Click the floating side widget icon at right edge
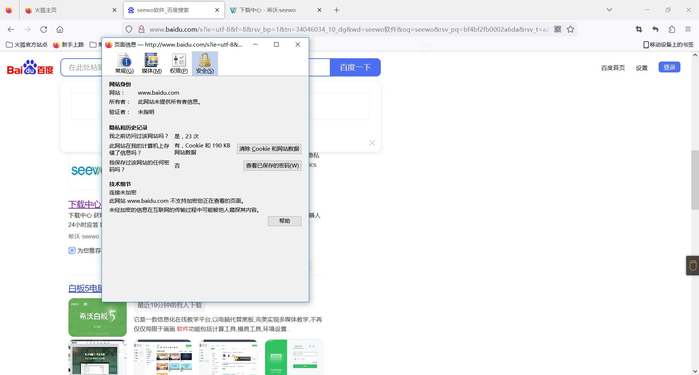The image size is (699, 375). point(693,265)
